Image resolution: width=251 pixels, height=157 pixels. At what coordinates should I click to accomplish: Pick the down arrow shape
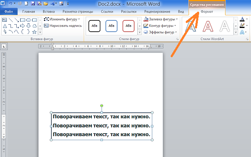pos(28,26)
